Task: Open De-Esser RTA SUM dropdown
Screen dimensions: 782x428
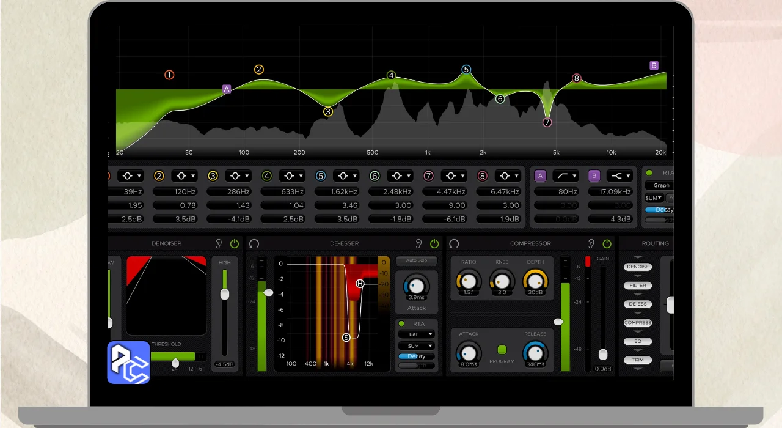Action: click(416, 346)
